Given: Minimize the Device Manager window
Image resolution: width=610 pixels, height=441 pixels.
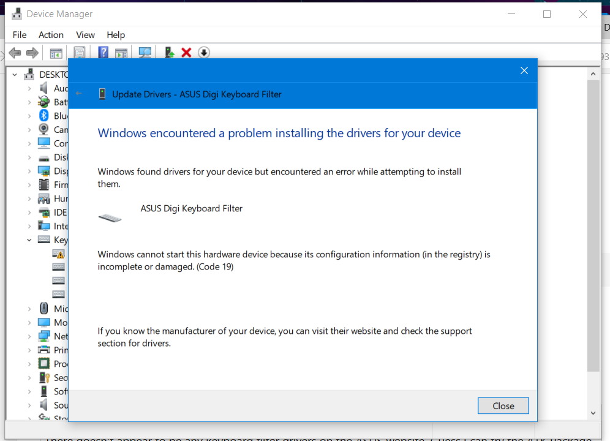Looking at the screenshot, I should click(511, 15).
